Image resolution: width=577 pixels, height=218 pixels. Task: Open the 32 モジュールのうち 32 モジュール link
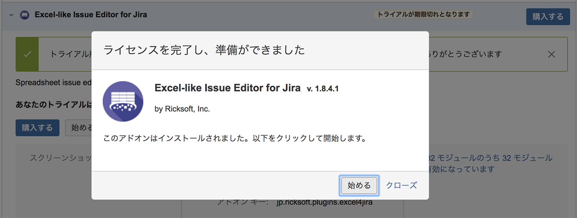tap(490, 164)
